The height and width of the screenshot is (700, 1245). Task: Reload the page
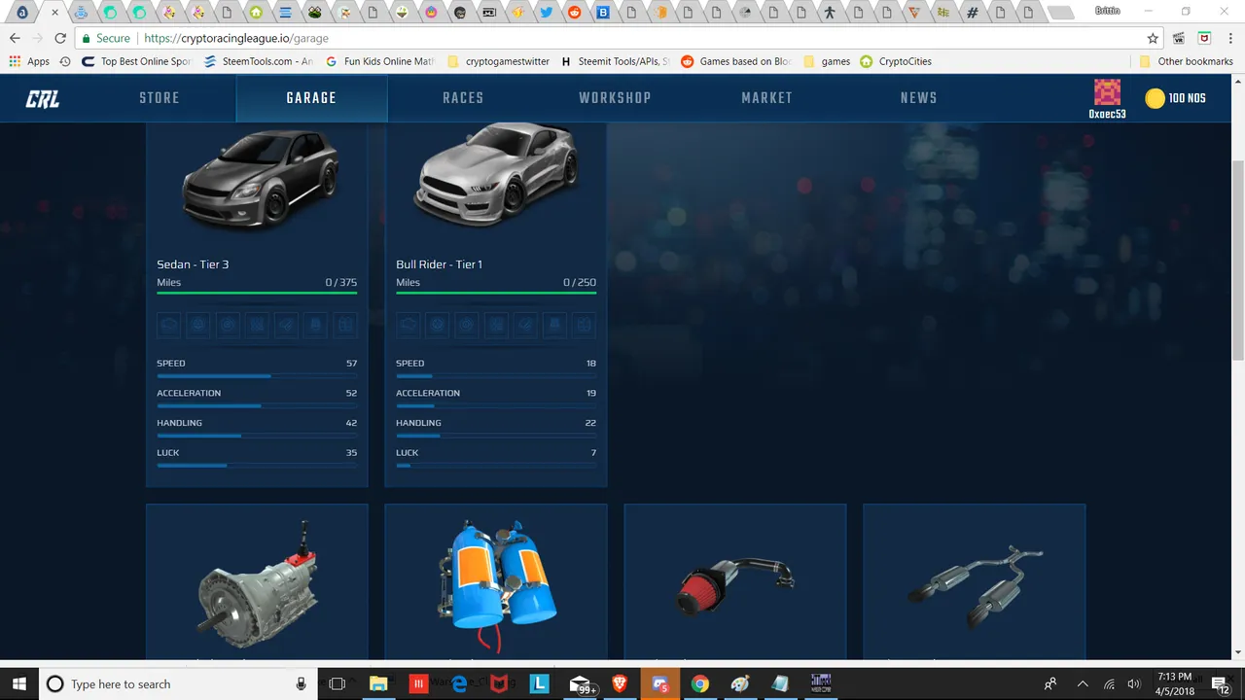60,38
